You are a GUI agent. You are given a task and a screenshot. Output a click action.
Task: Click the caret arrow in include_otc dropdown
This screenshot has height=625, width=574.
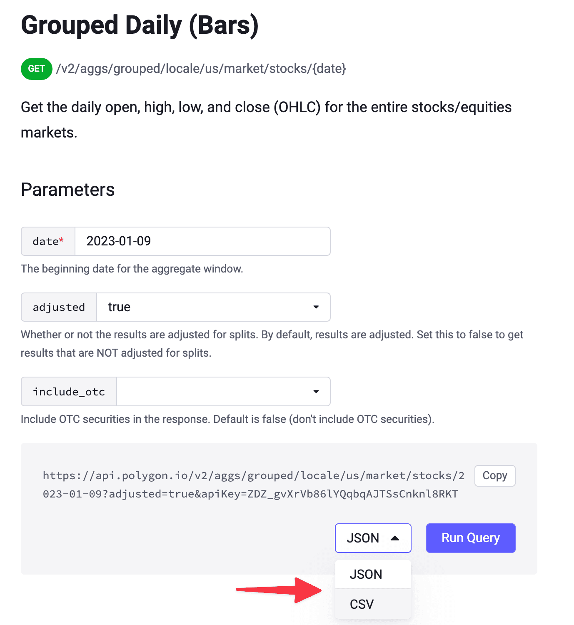316,392
